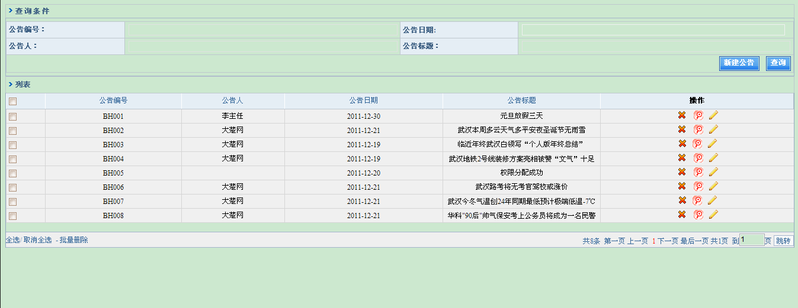The image size is (798, 308).
Task: Click the 跳转 button
Action: click(x=783, y=241)
